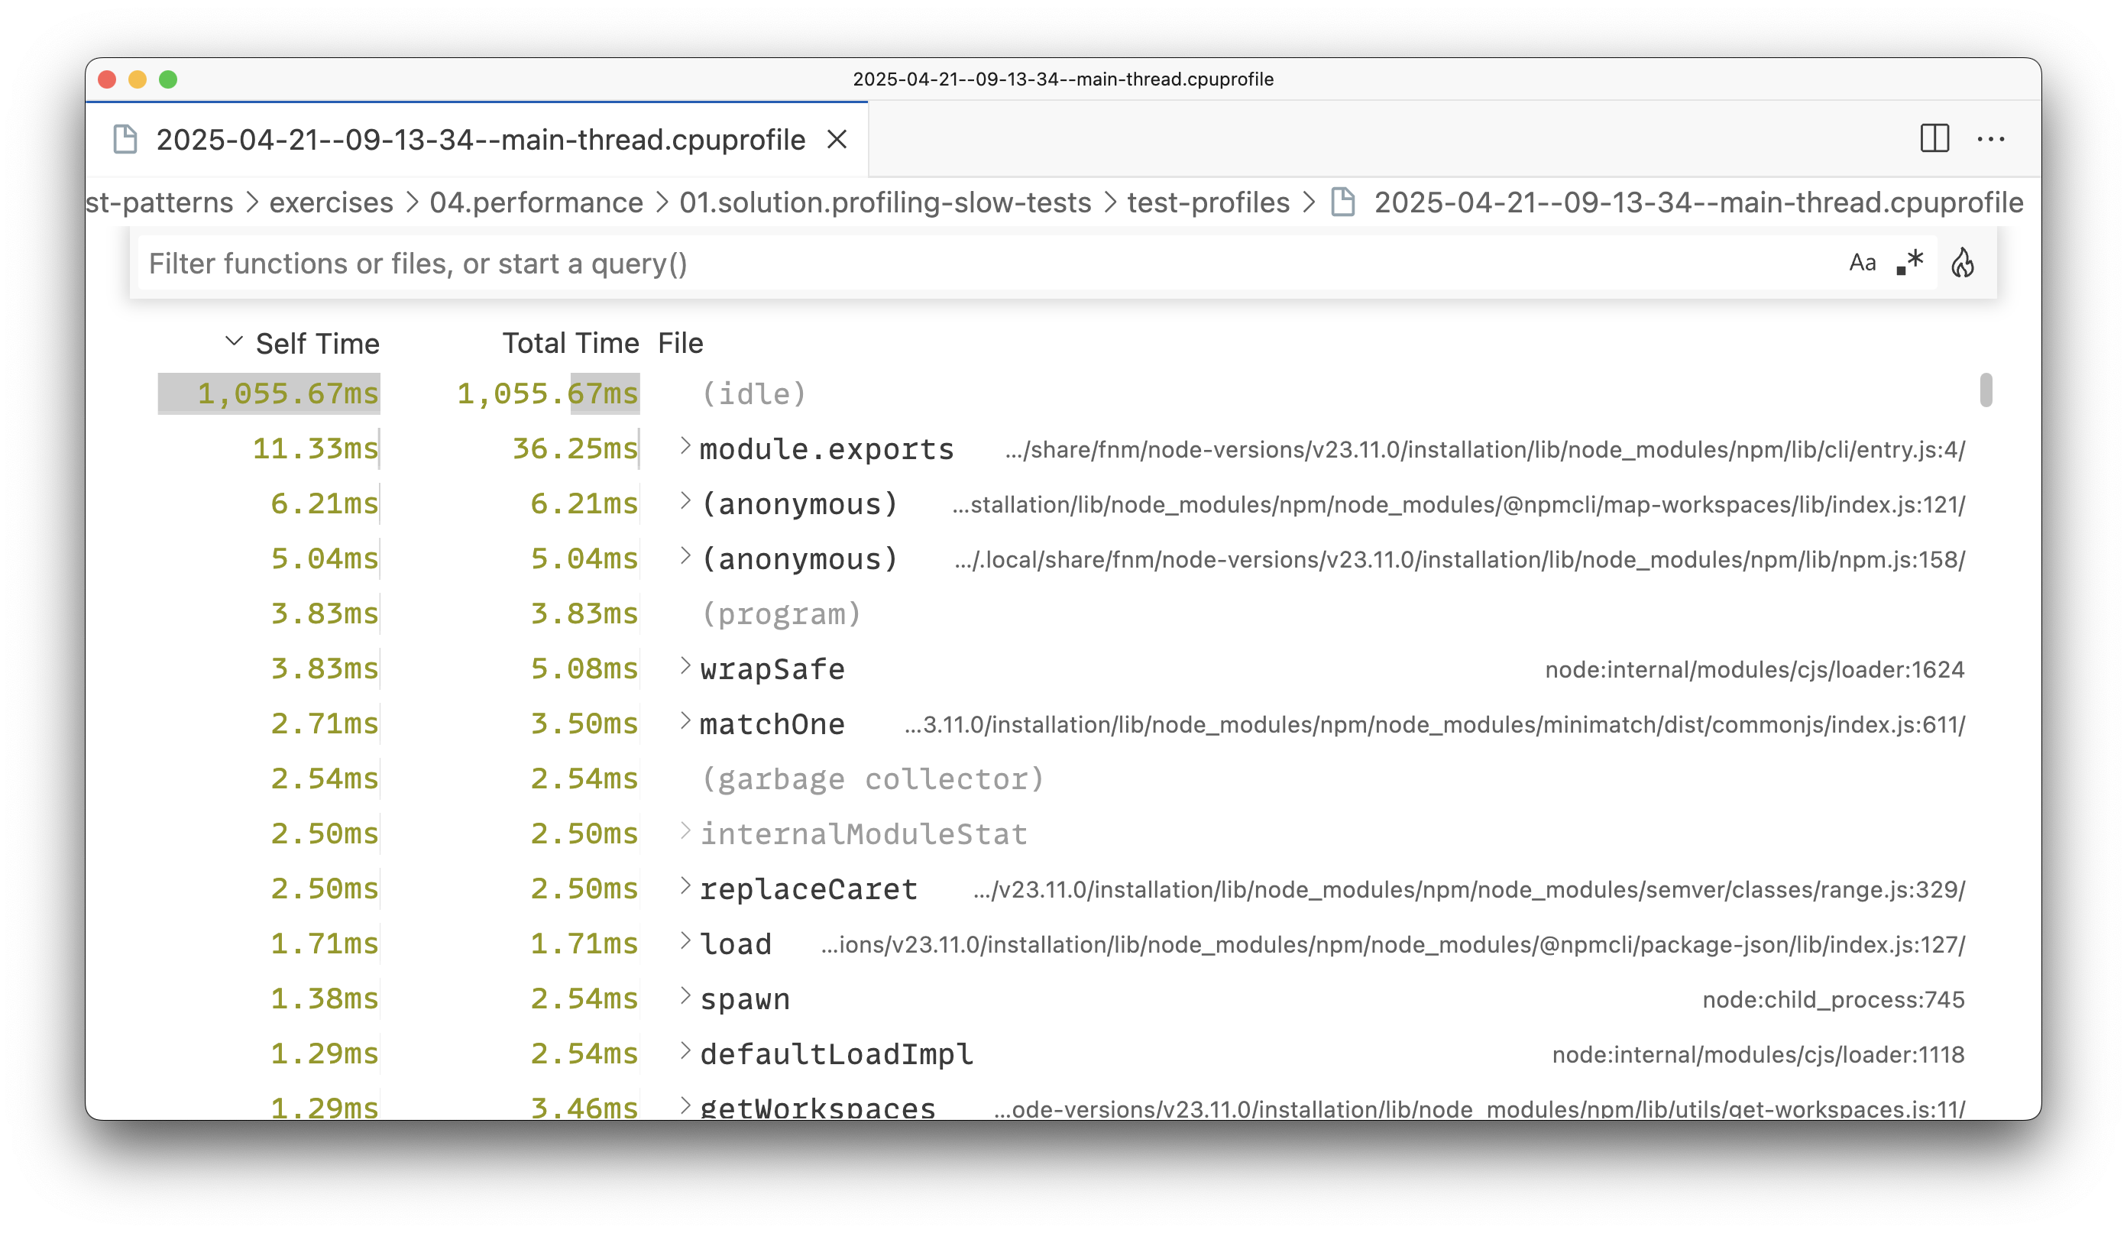
Task: Open test-profiles breadcrumb segment
Action: 1208,202
